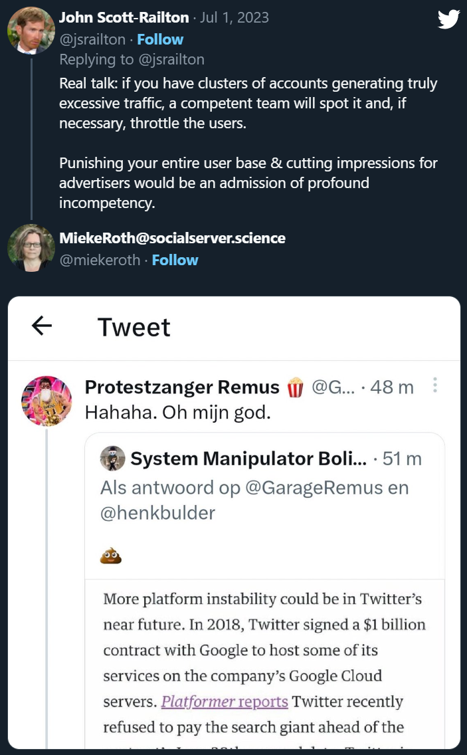This screenshot has height=755, width=467.
Task: Click the Protestzanger Remus display name
Action: [x=182, y=387]
